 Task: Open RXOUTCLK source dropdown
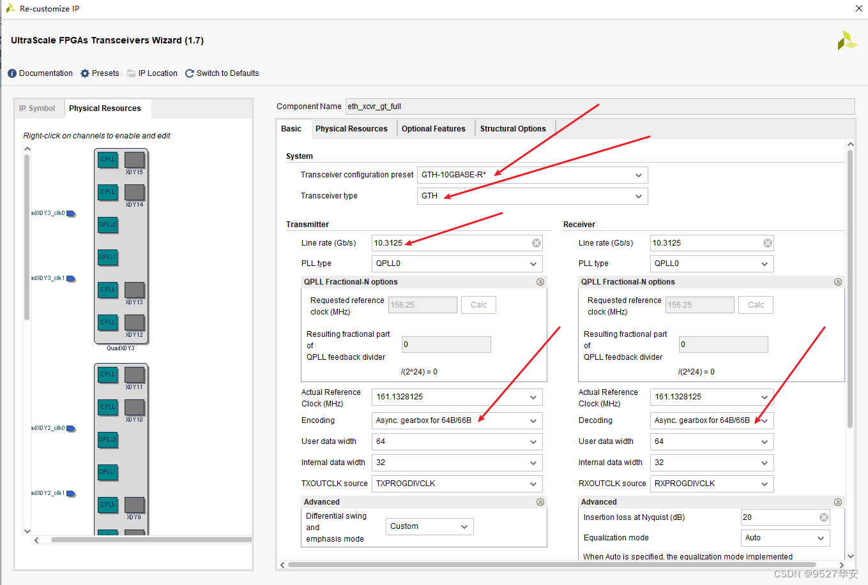(x=712, y=484)
